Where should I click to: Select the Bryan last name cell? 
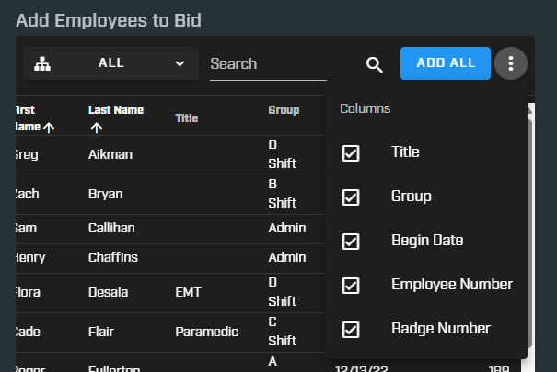pyautogui.click(x=106, y=194)
